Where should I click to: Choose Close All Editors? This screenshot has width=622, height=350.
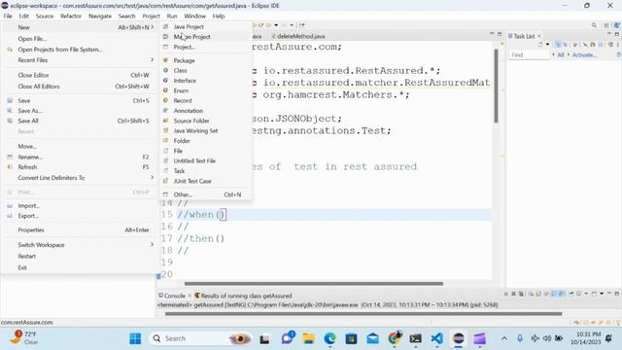click(x=39, y=87)
